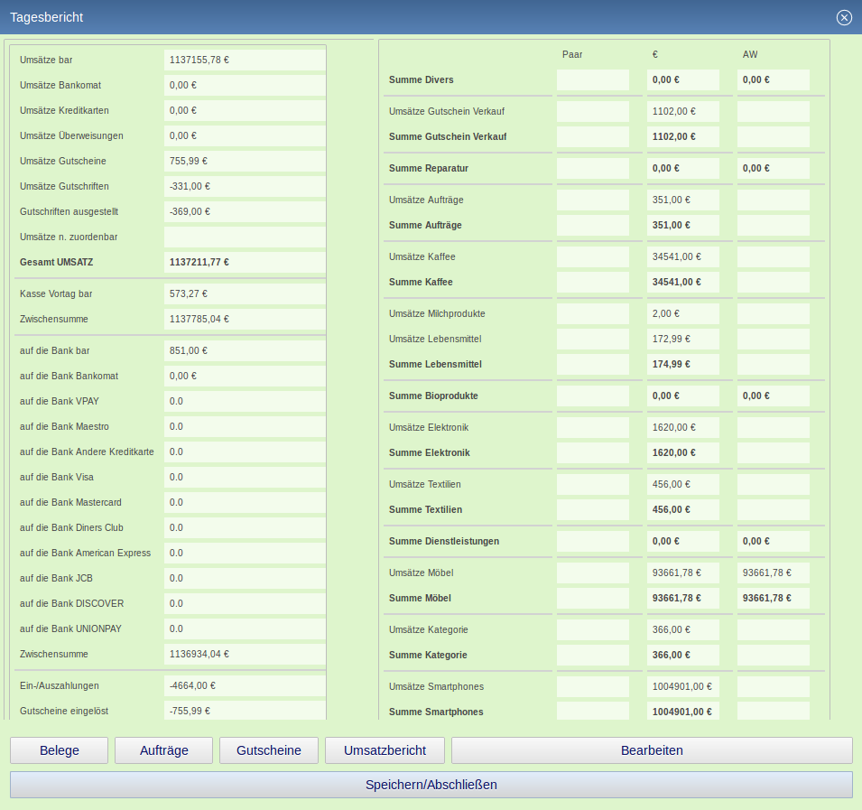The width and height of the screenshot is (862, 810).
Task: Focus the Umsätze Gutscheine amount field
Action: pos(244,161)
